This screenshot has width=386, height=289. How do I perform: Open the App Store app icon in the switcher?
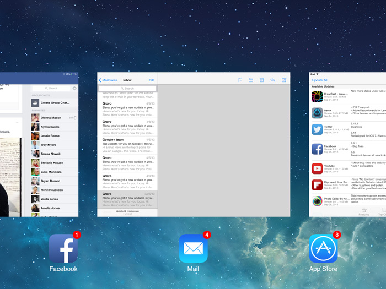[323, 248]
